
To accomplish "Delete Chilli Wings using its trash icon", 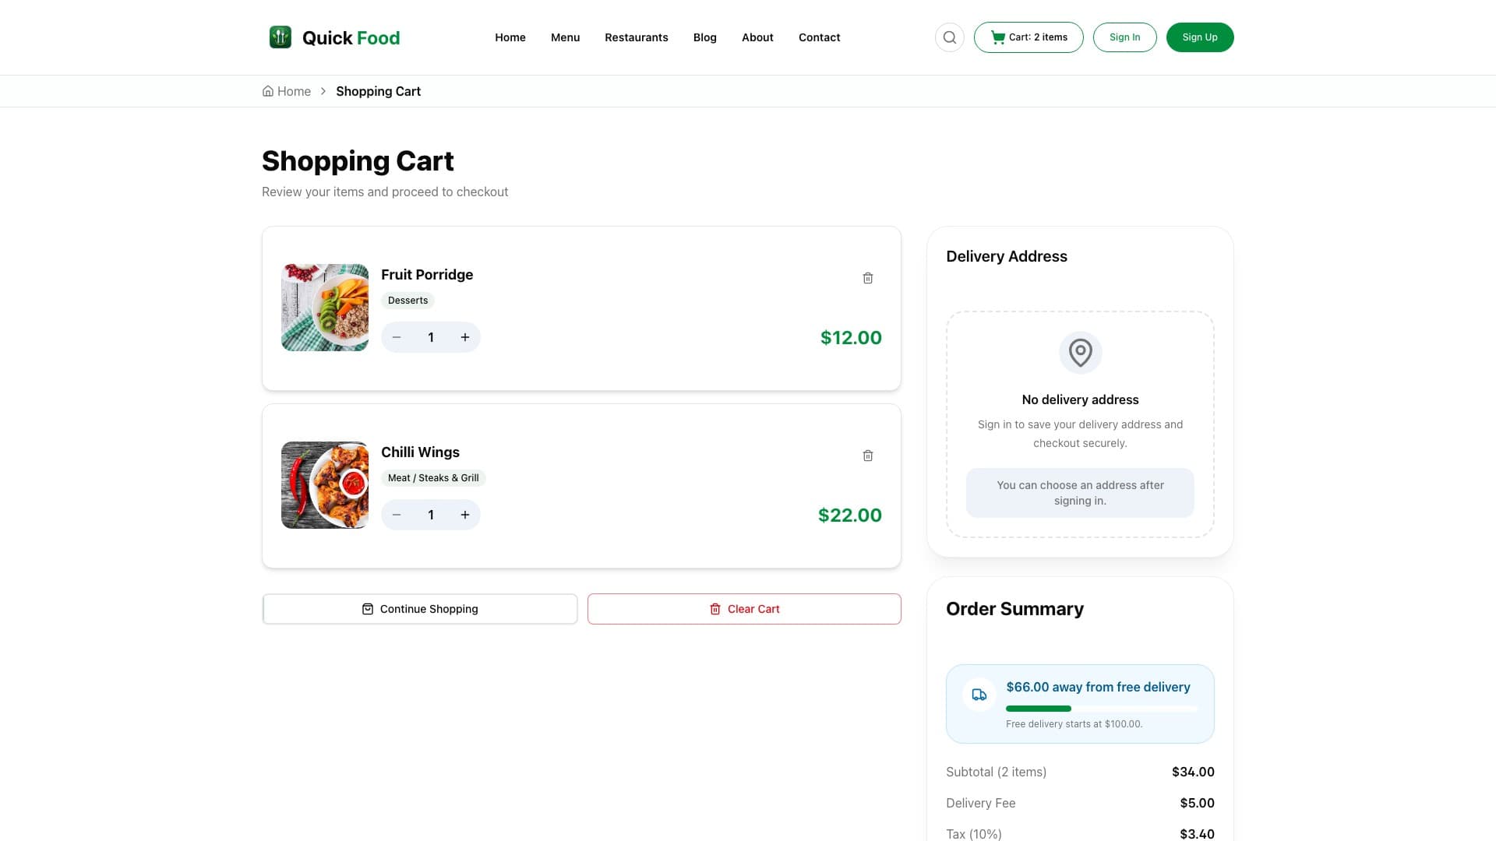I will point(868,456).
